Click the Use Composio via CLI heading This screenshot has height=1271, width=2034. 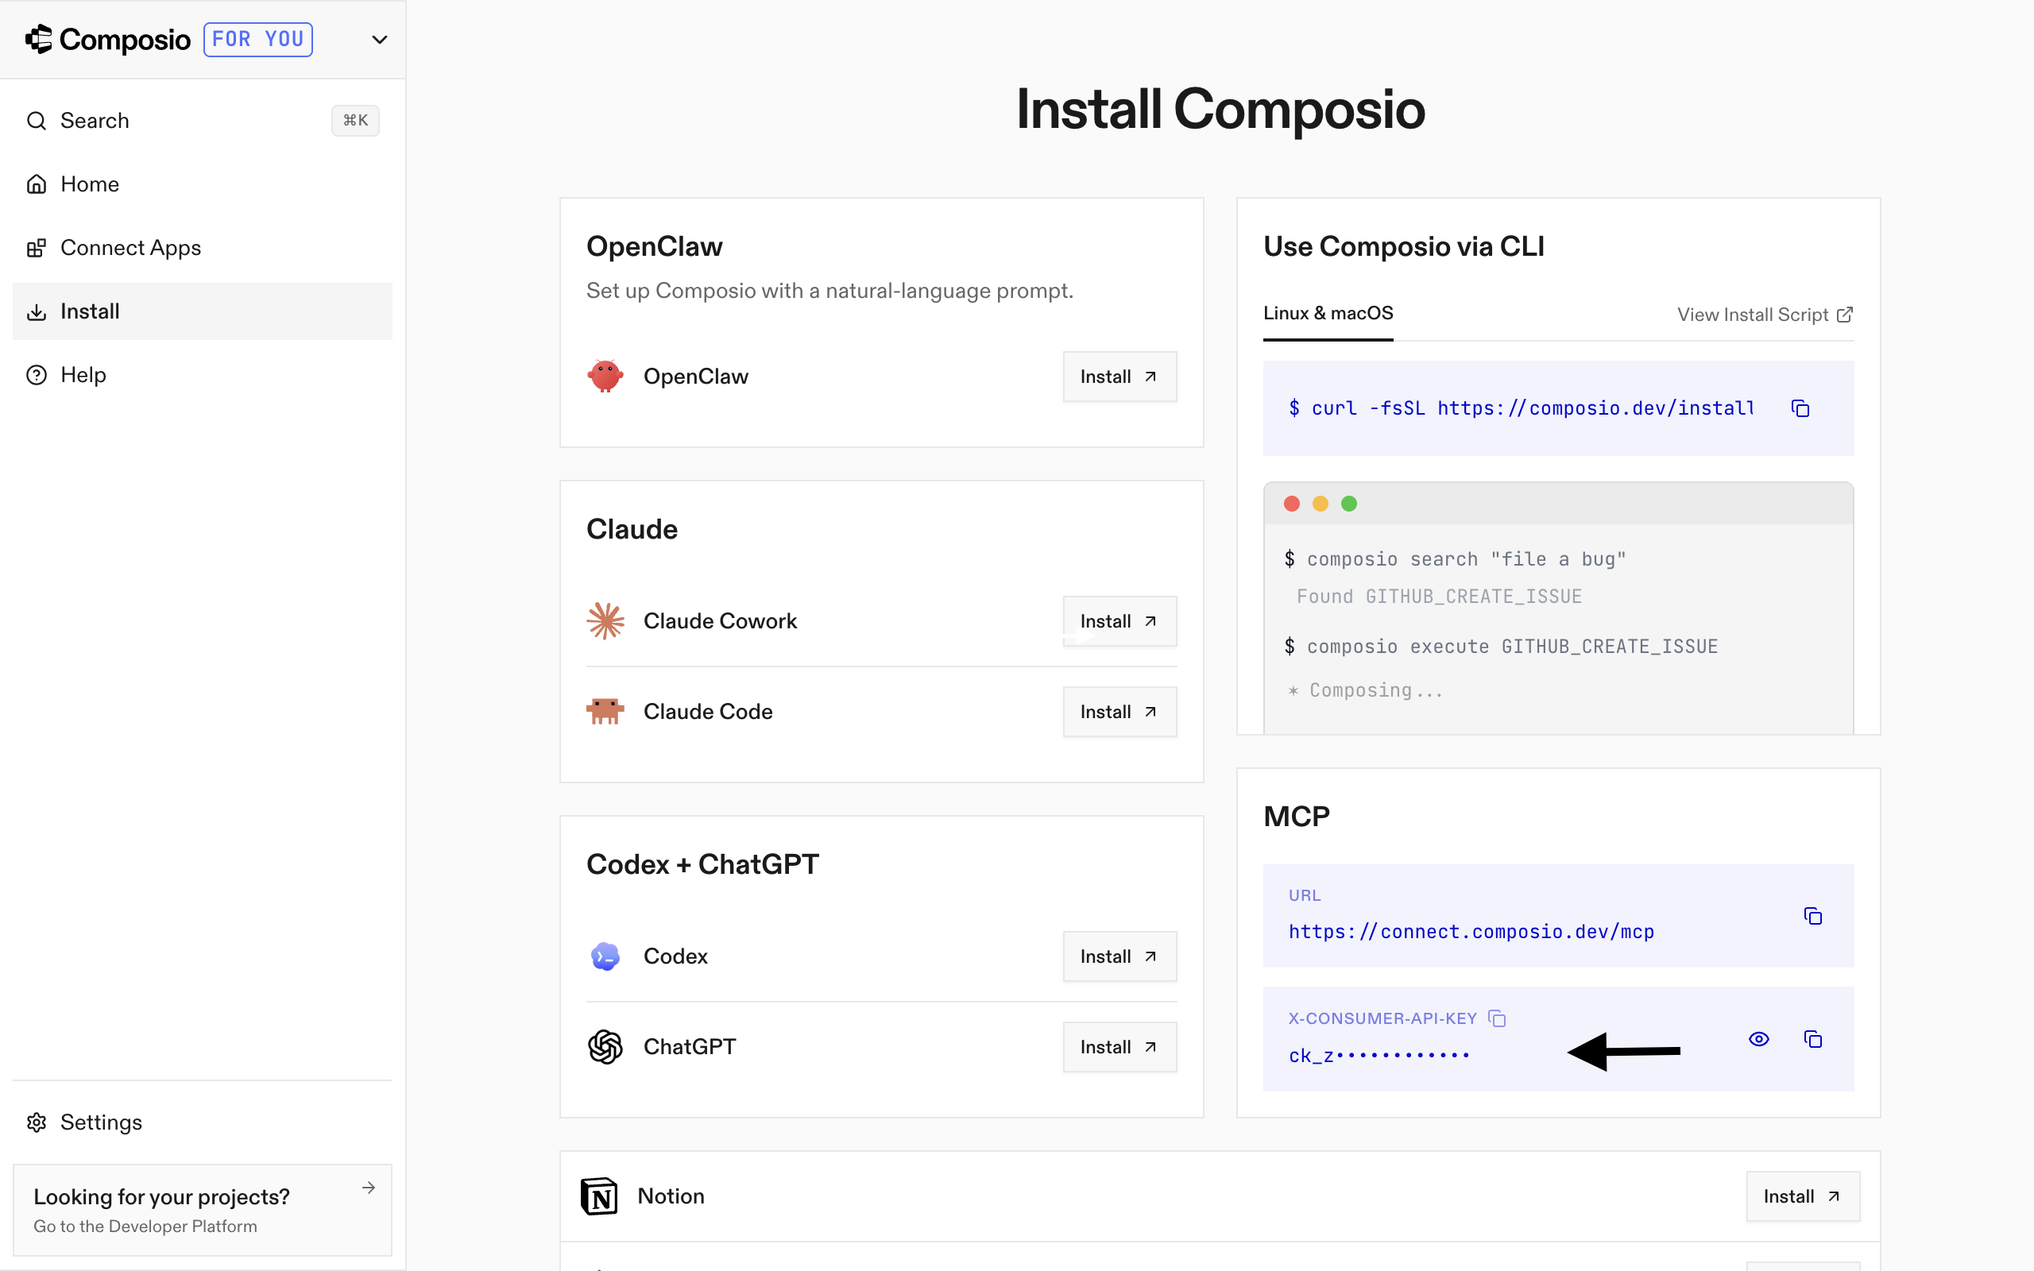1404,246
